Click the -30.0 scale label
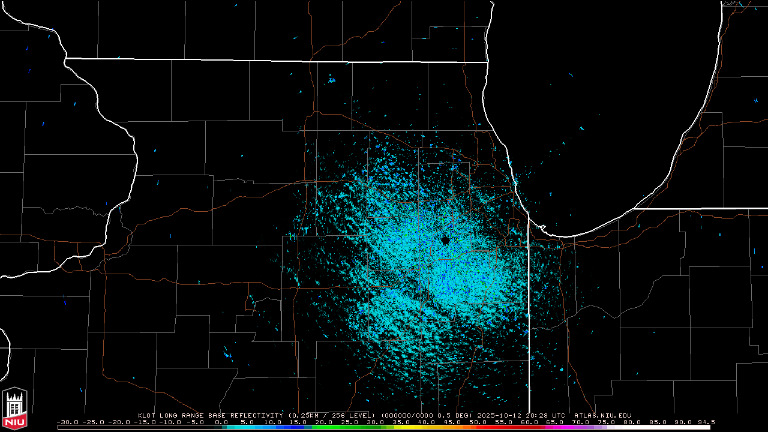Viewport: 768px width, 432px height. click(x=67, y=422)
